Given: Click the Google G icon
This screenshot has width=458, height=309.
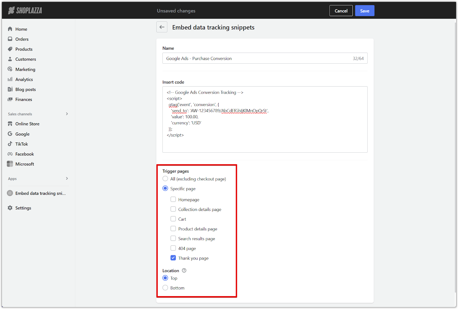Looking at the screenshot, I should (10, 134).
